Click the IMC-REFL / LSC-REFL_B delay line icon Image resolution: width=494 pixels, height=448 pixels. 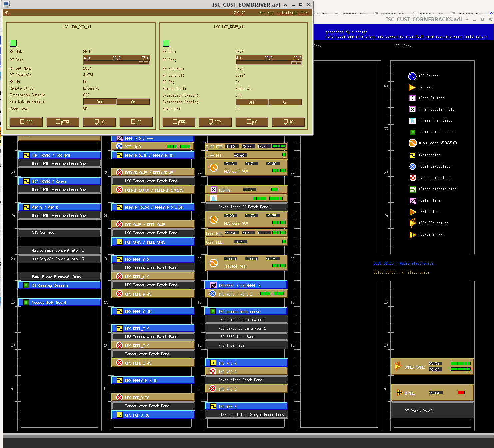[213, 285]
